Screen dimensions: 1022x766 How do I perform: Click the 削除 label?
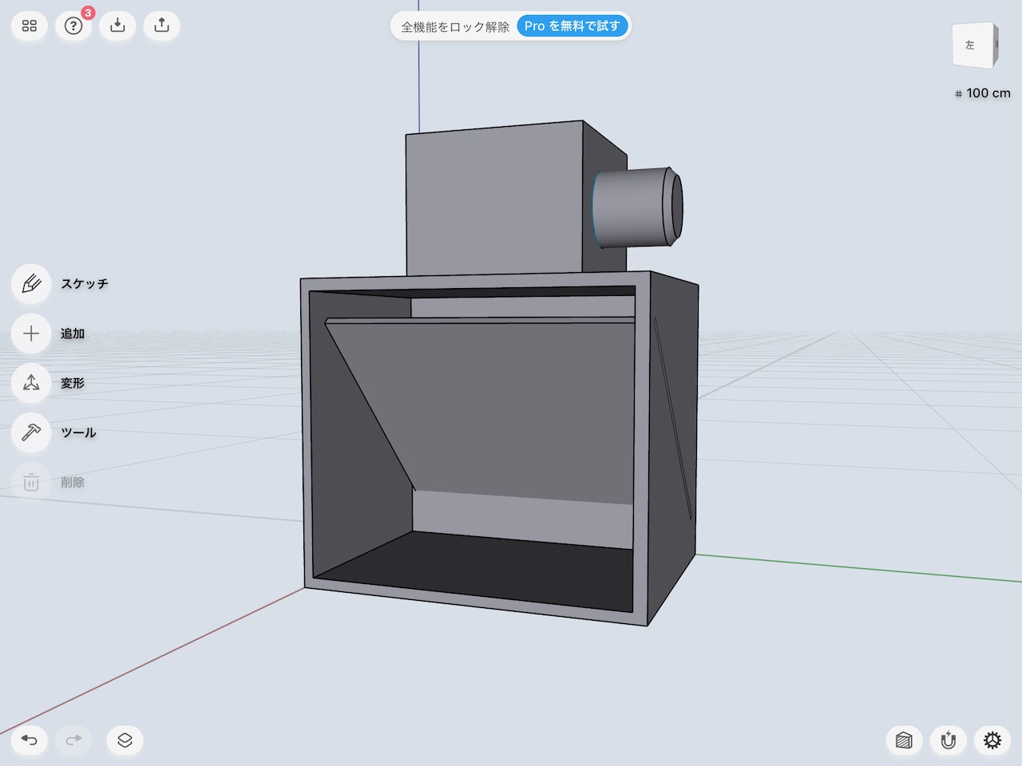pyautogui.click(x=73, y=482)
